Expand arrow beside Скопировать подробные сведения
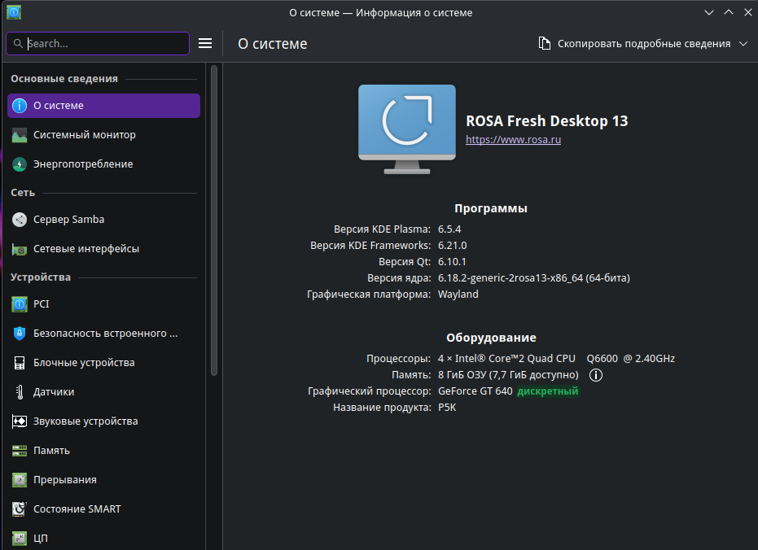This screenshot has height=550, width=758. tap(743, 43)
